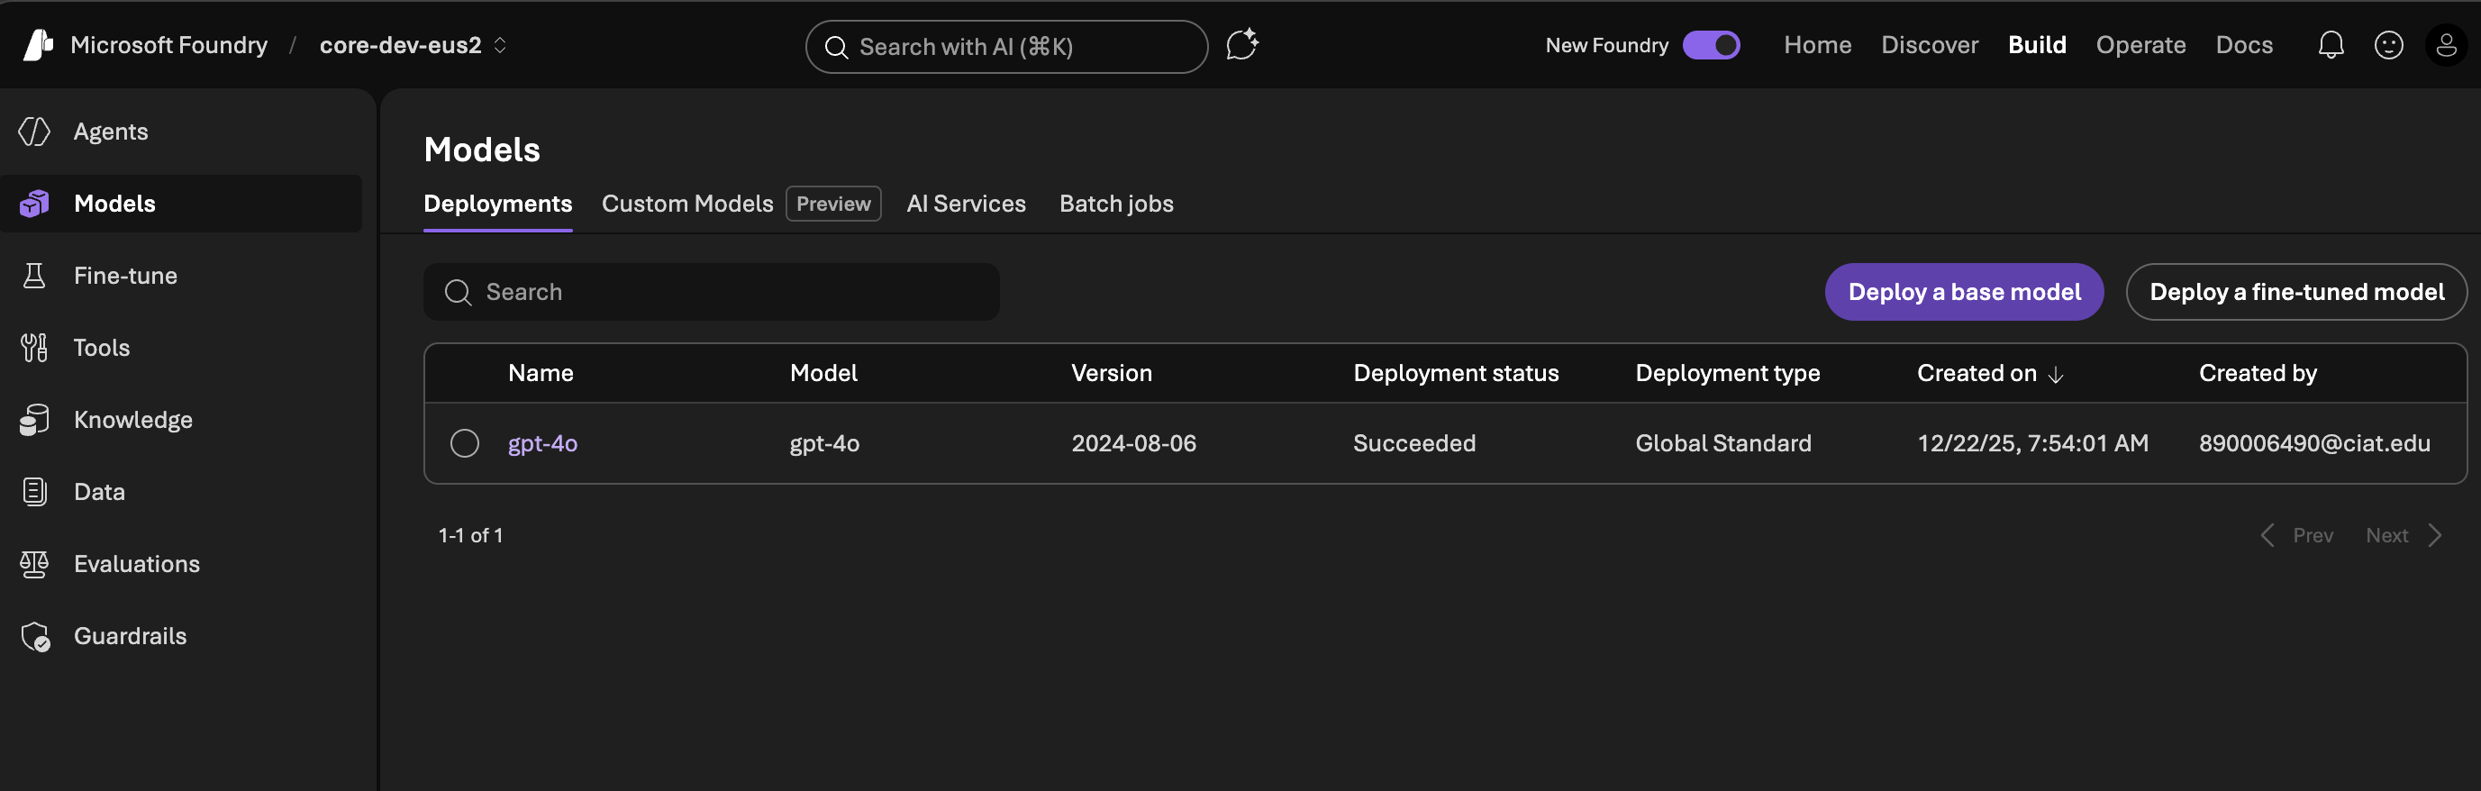Click the Global Standard cell
Image resolution: width=2481 pixels, height=791 pixels.
1723,443
